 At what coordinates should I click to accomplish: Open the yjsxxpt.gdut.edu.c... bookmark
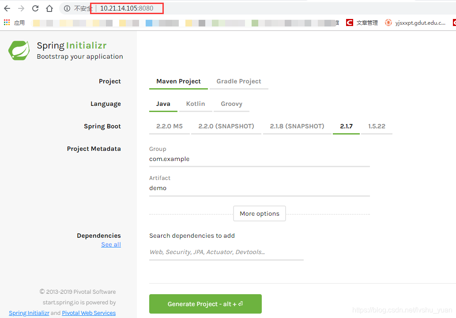[x=415, y=22]
